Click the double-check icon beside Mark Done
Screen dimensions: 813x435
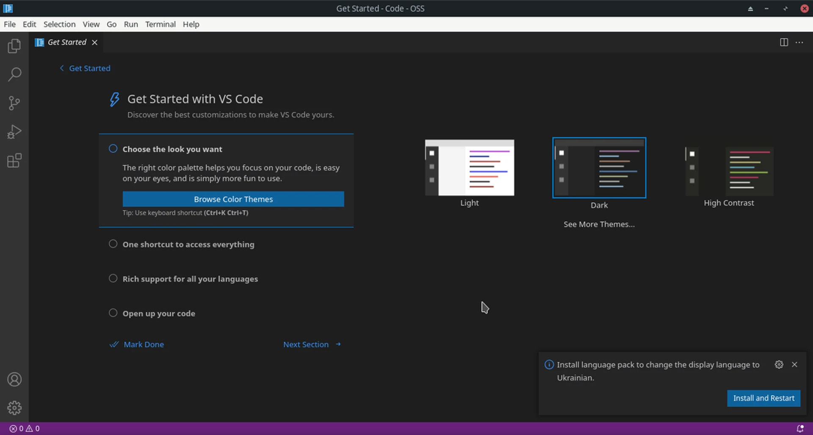coord(114,344)
